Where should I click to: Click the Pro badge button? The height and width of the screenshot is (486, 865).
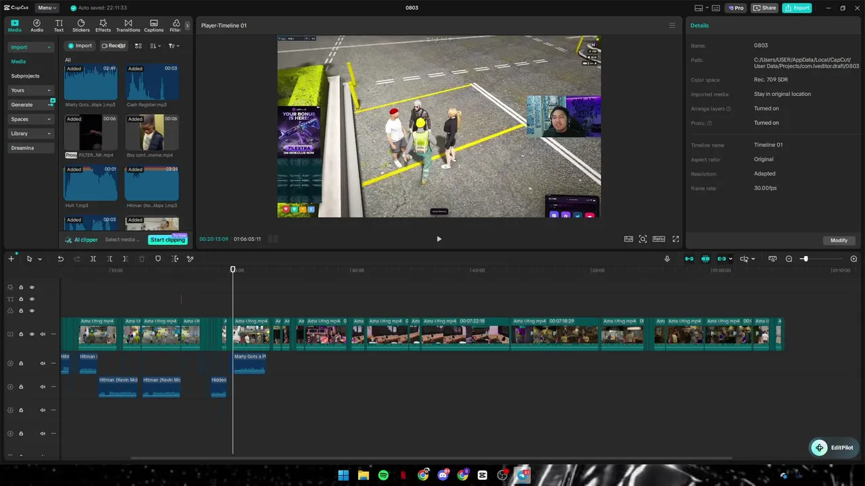coord(735,8)
